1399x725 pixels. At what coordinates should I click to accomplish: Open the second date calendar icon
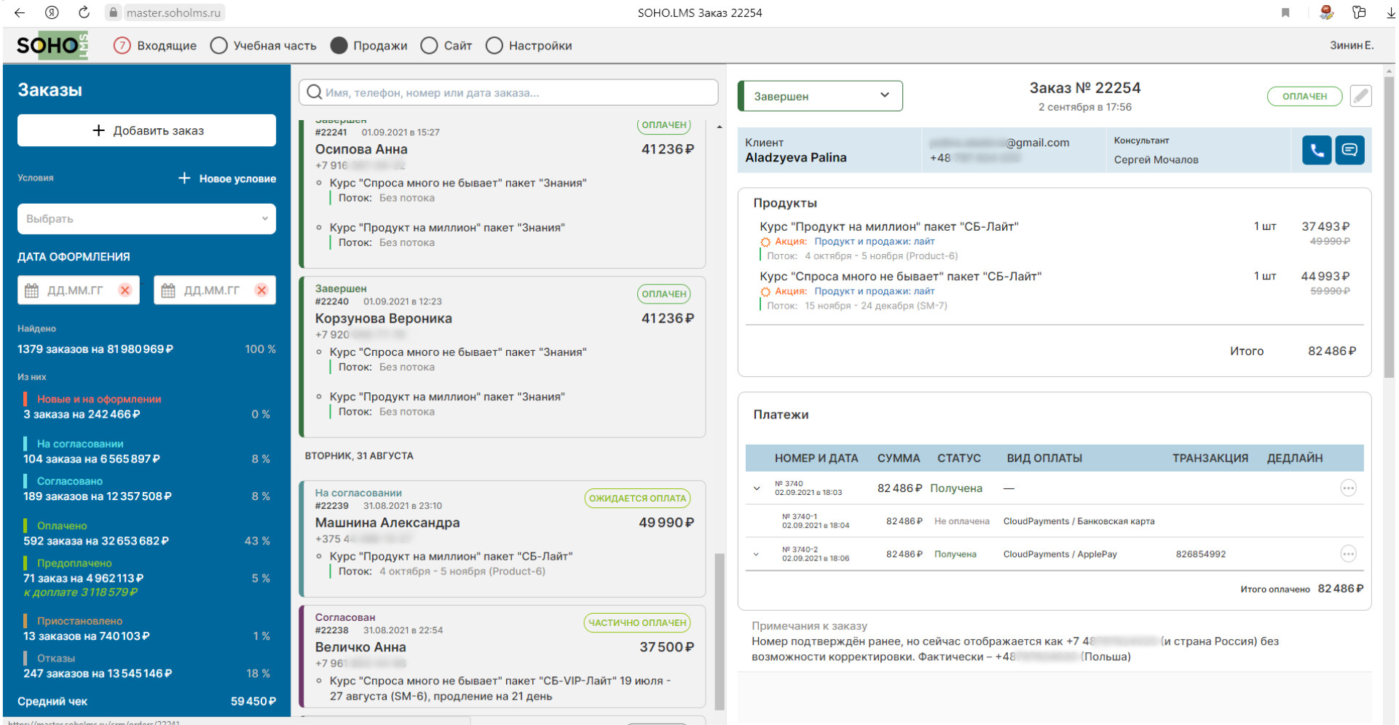pos(168,290)
